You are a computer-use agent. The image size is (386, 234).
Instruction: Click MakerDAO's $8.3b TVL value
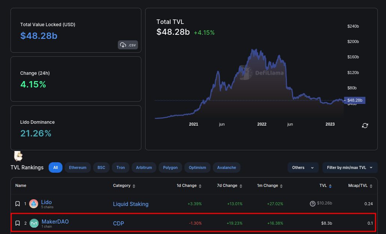(x=327, y=223)
